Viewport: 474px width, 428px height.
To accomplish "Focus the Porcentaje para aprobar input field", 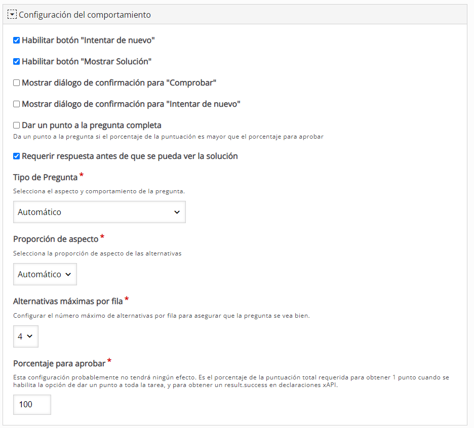I will [32, 404].
